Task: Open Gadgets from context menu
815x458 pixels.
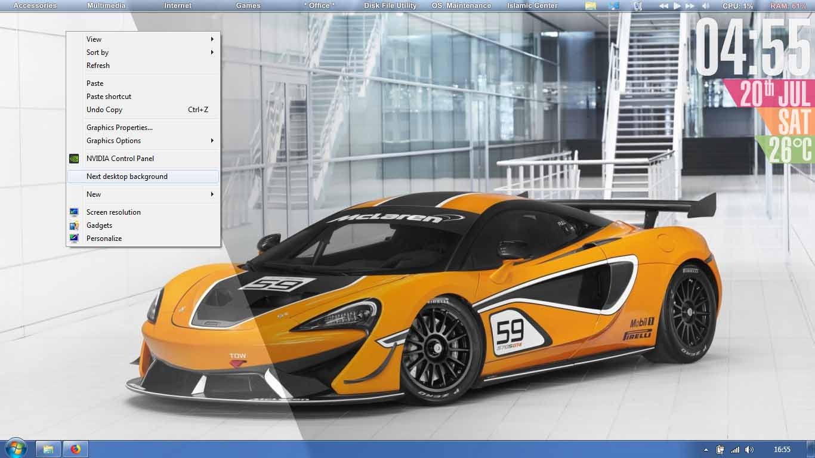Action: coord(143,225)
